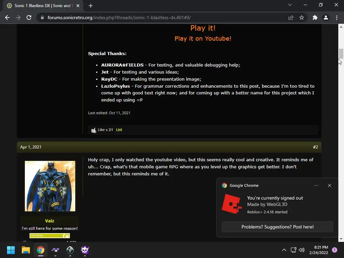Click the RayDC name
The image size is (344, 258).
(x=109, y=79)
